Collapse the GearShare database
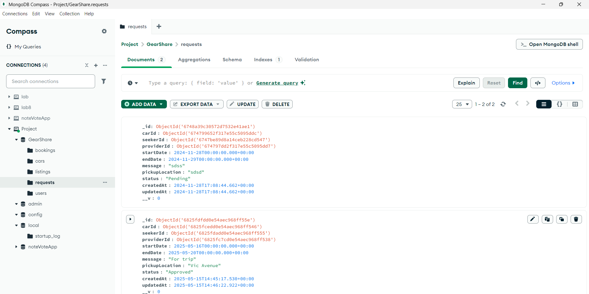Viewport: 589px width, 294px height. pyautogui.click(x=16, y=140)
